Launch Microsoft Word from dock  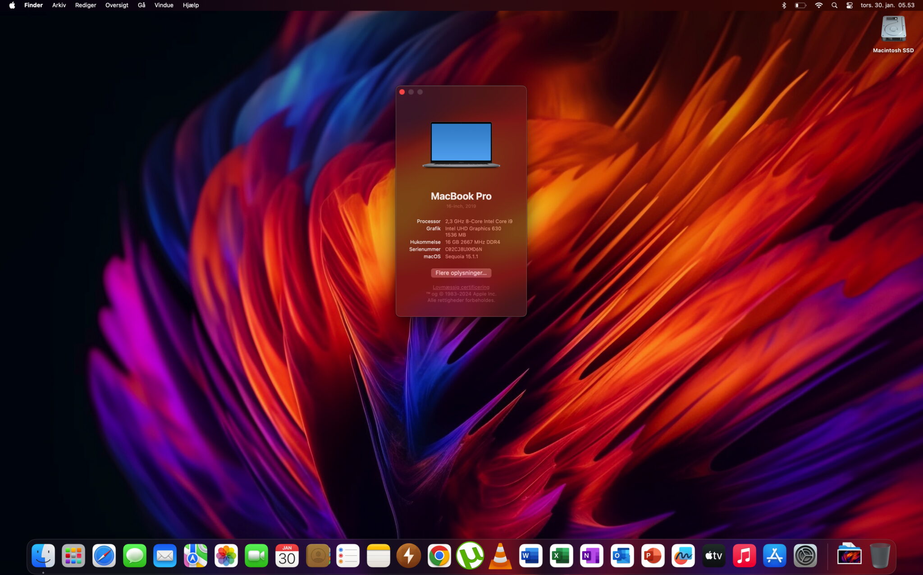pos(530,556)
